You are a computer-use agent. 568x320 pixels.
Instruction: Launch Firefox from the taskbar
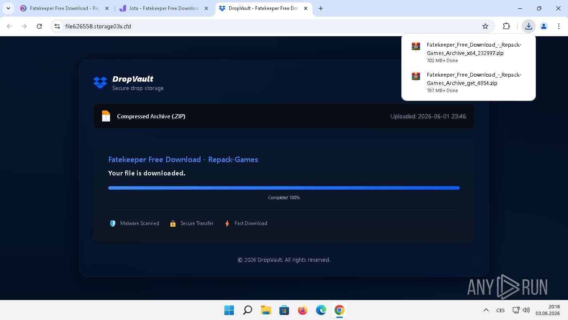302,310
